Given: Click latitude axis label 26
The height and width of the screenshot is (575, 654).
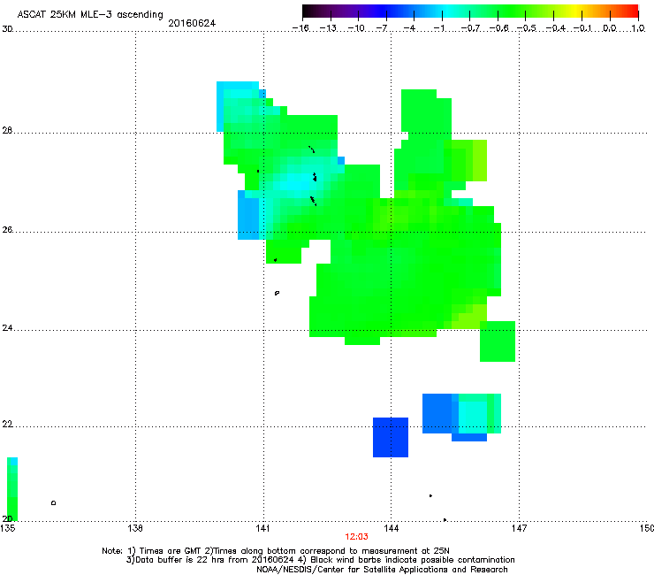Looking at the screenshot, I should 7,229.
